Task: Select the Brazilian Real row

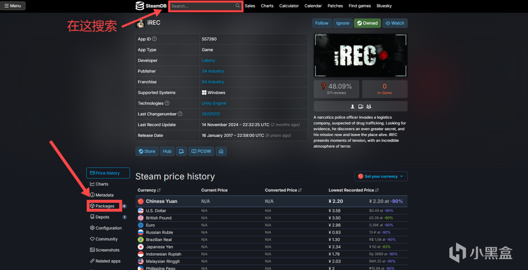Action: click(x=271, y=239)
